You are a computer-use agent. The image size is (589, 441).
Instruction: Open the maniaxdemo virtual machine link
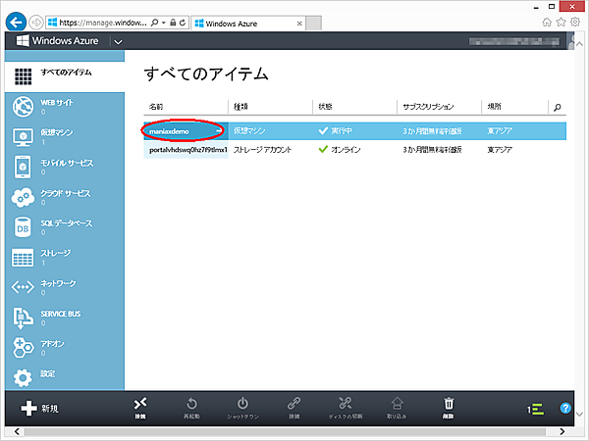pos(175,130)
